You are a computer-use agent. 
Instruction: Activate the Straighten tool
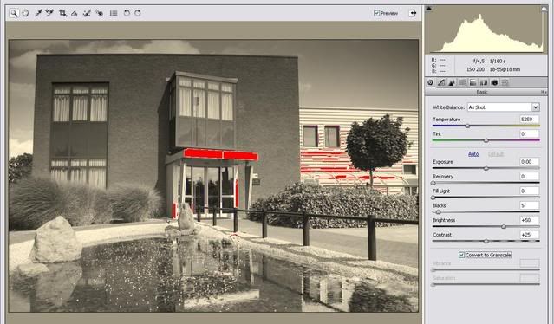pyautogui.click(x=75, y=13)
